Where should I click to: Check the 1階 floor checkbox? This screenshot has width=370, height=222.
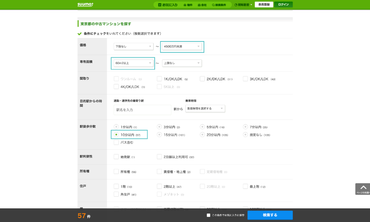[x=116, y=186]
